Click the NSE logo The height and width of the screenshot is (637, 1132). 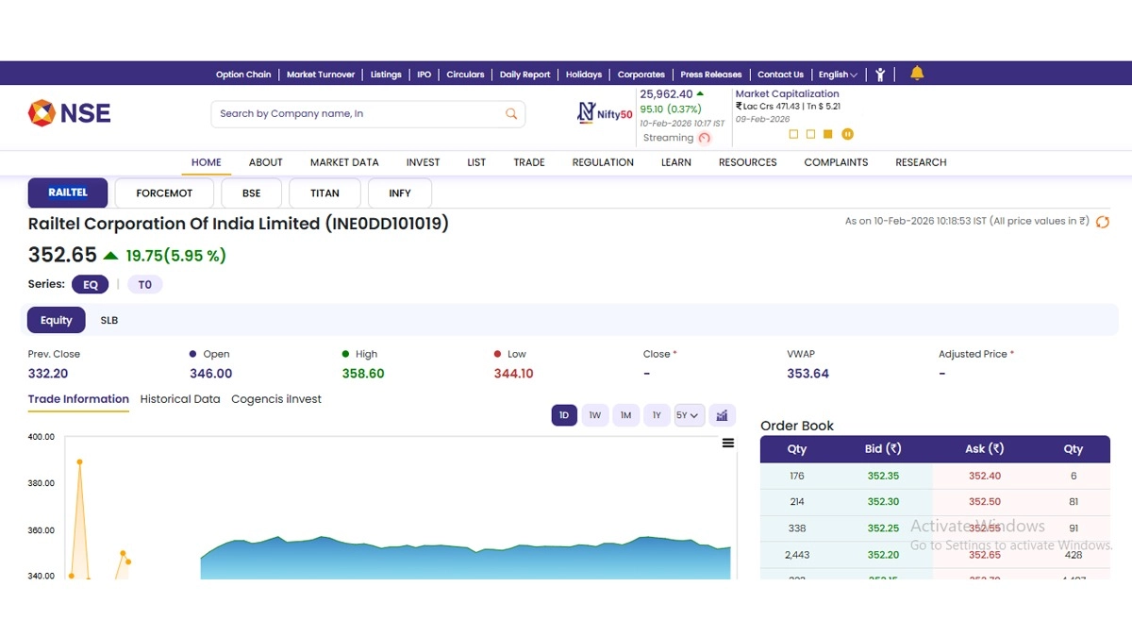point(69,112)
